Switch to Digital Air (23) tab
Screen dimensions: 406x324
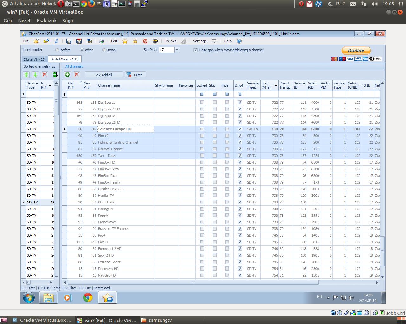pos(35,59)
